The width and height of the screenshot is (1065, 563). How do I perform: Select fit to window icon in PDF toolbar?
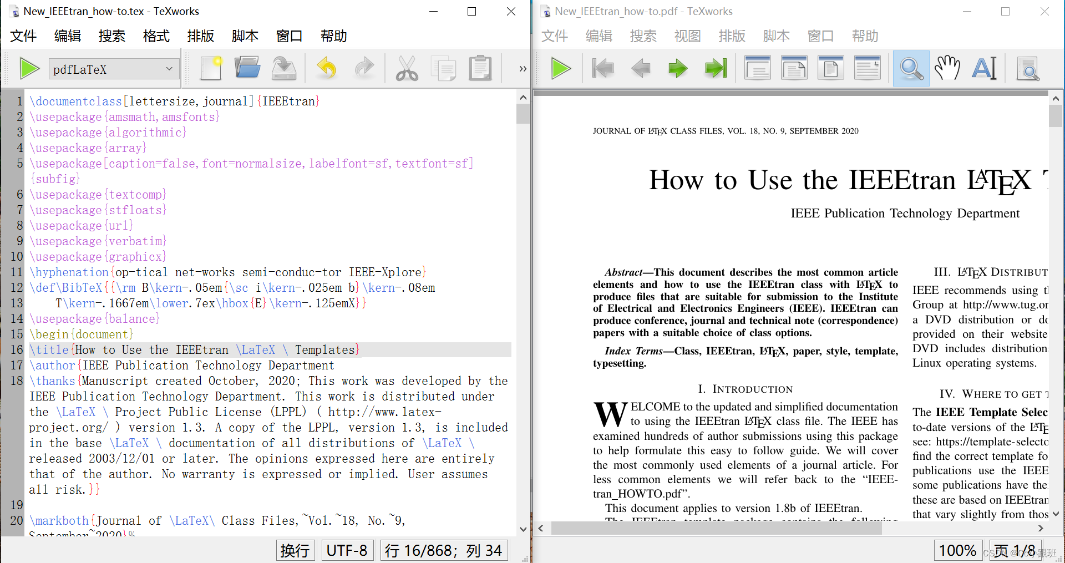(831, 68)
